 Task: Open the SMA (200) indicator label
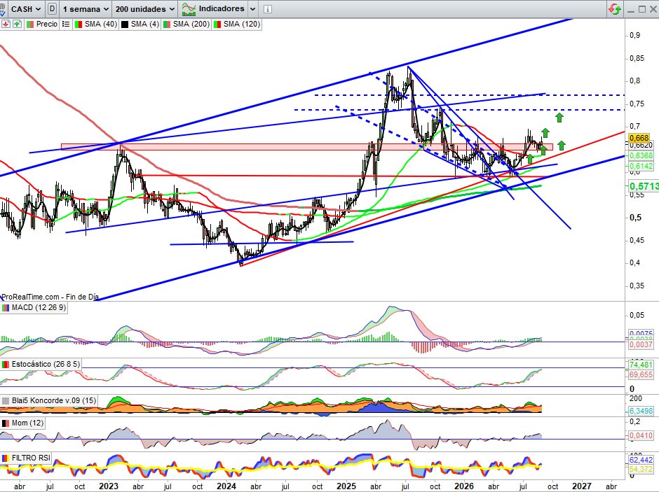coord(191,24)
